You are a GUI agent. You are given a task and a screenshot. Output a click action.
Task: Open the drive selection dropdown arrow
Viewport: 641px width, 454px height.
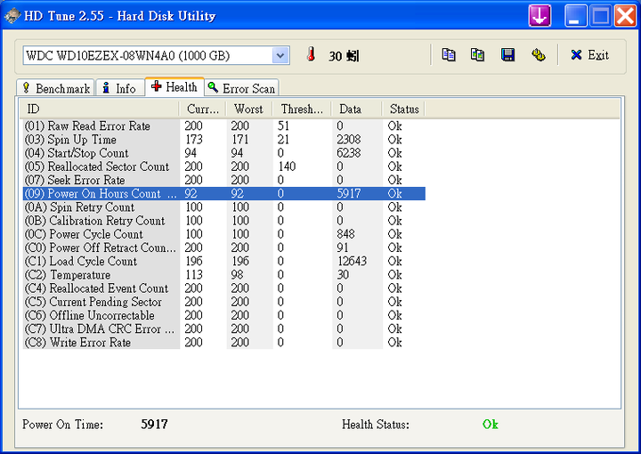[x=280, y=55]
